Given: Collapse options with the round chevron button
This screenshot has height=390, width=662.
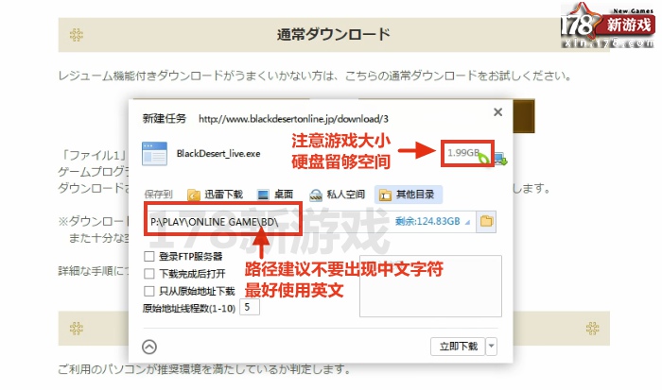Looking at the screenshot, I should (x=149, y=347).
